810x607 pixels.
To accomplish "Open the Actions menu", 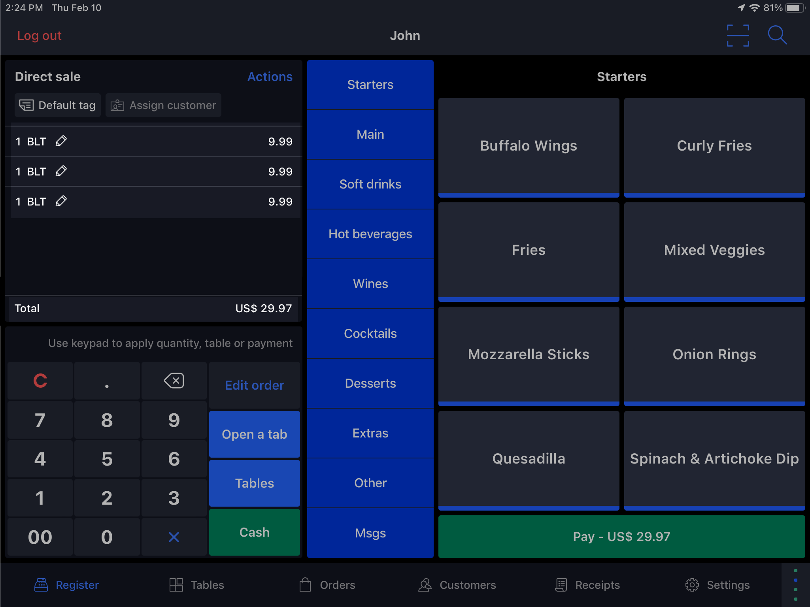I will (x=270, y=77).
